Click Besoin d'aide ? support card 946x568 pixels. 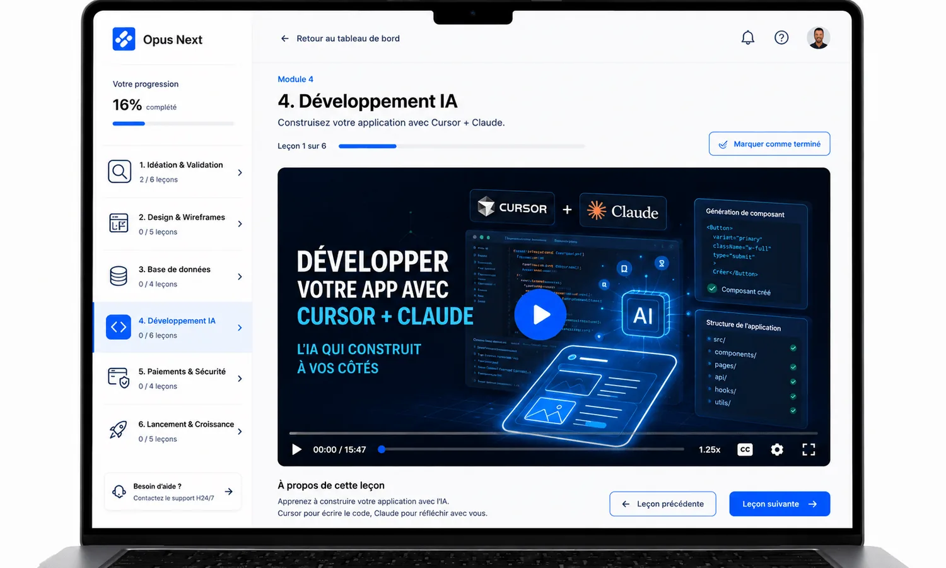(x=173, y=492)
